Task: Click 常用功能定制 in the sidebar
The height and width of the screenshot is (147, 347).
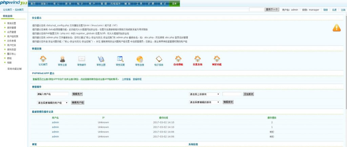Action: [x=14, y=69]
